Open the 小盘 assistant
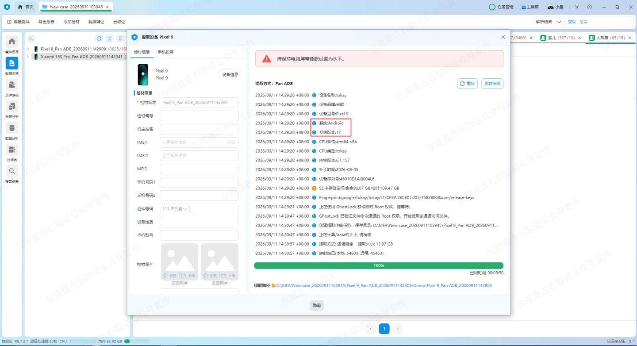Viewport: 637px width, 346px height. (x=556, y=7)
